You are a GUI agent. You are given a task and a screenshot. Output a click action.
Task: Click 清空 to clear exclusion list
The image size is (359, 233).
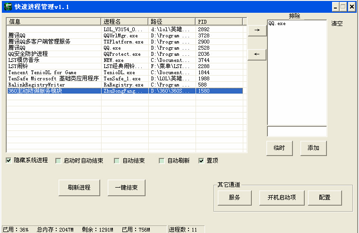[x=337, y=24]
